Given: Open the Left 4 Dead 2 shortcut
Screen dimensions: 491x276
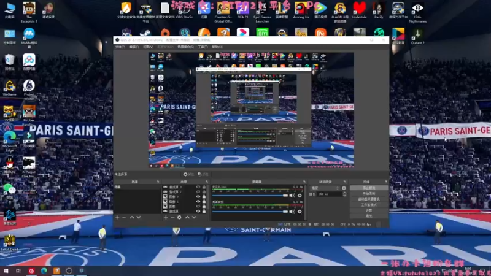Looking at the screenshot, I should tap(9, 243).
